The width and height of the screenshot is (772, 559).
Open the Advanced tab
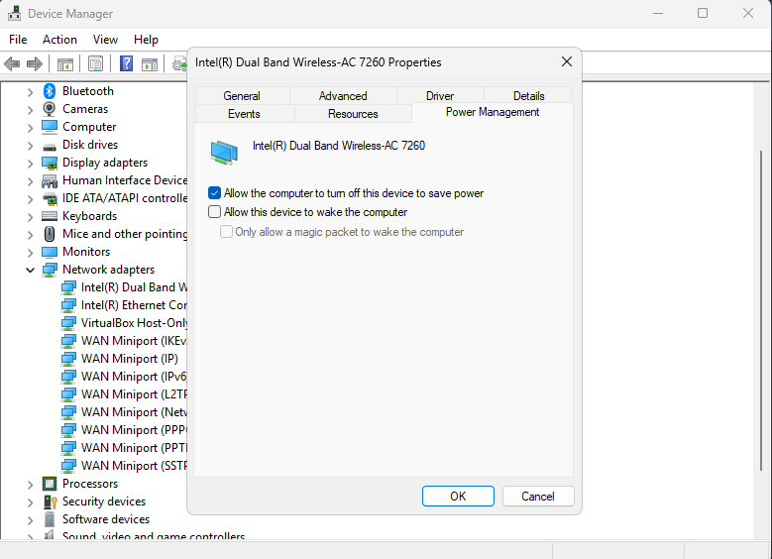tap(343, 96)
